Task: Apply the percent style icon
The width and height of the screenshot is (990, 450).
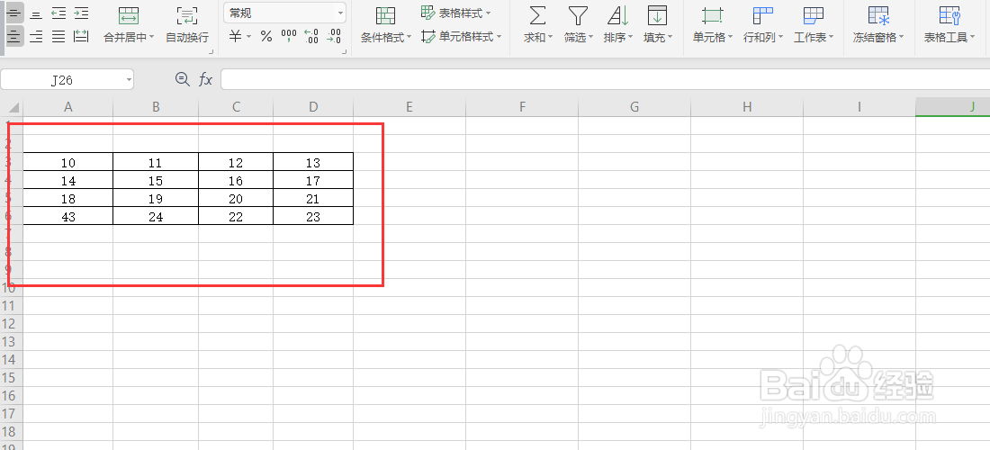Action: 266,37
